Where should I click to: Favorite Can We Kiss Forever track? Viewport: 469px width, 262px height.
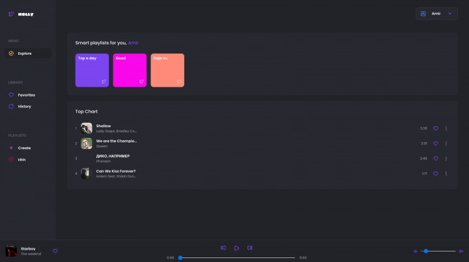[436, 173]
